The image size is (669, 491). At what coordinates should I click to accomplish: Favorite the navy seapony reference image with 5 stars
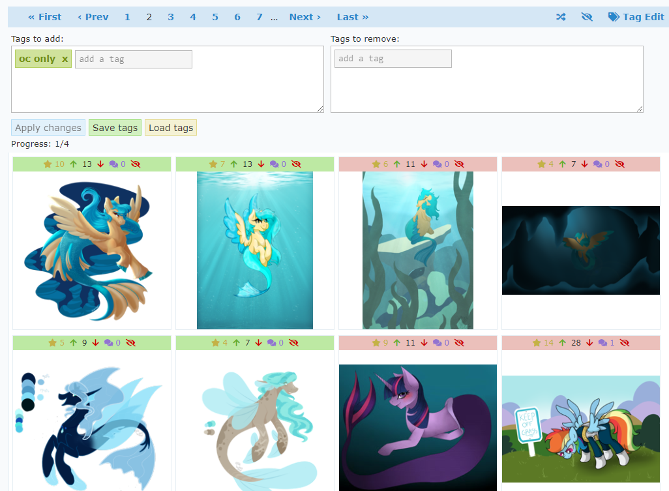coord(52,343)
